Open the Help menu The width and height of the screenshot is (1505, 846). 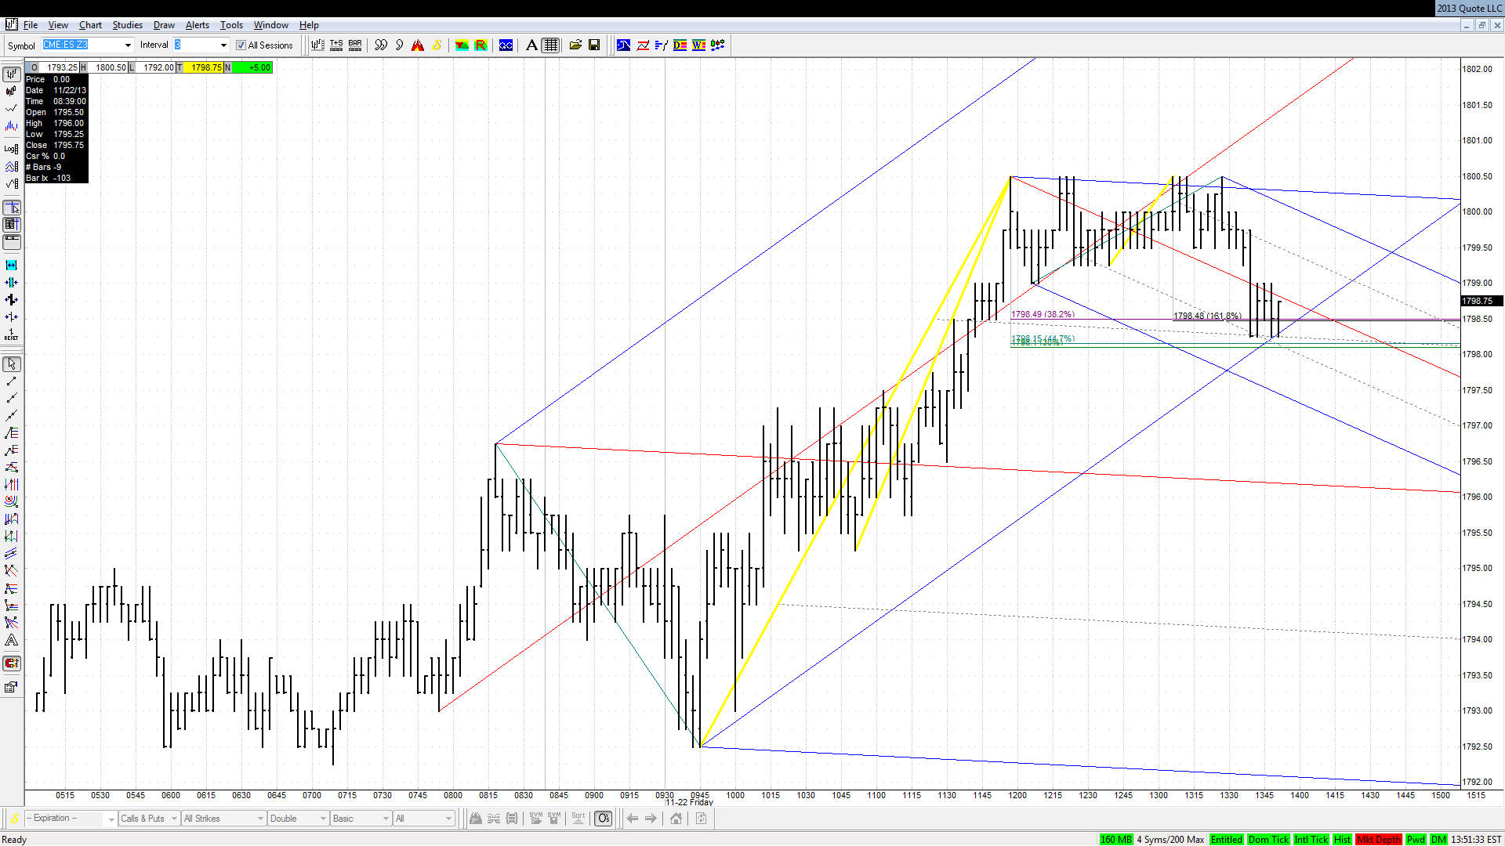click(x=309, y=25)
